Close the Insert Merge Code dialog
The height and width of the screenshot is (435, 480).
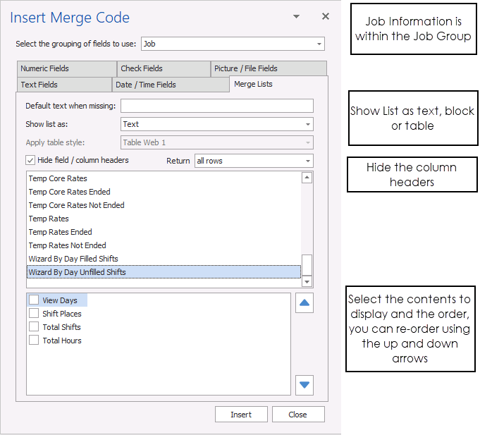325,16
